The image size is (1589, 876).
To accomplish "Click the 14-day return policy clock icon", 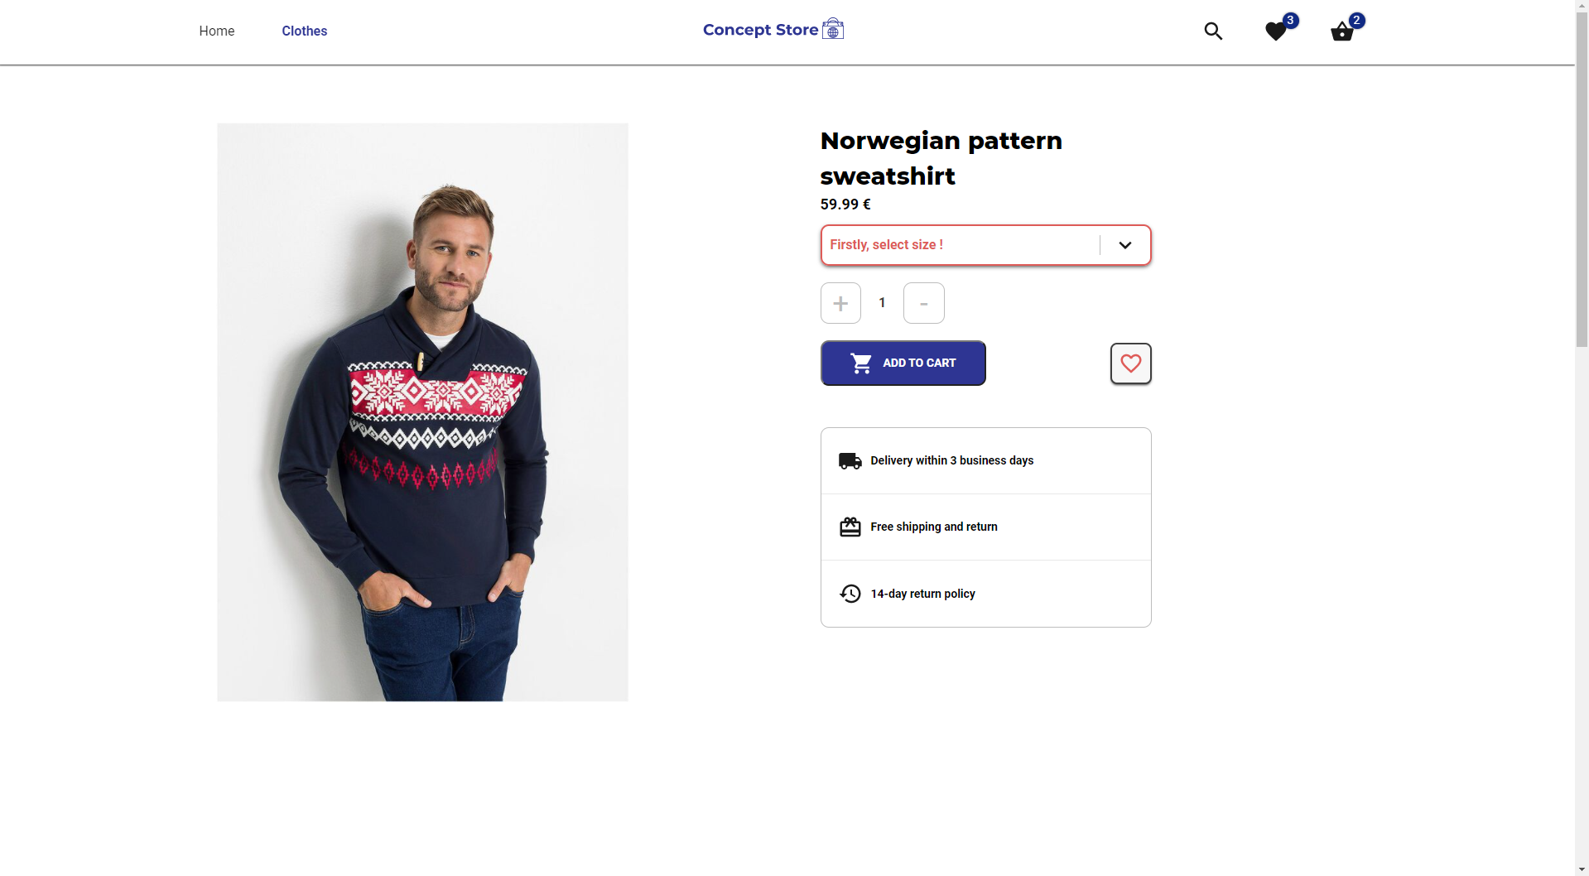I will (849, 593).
